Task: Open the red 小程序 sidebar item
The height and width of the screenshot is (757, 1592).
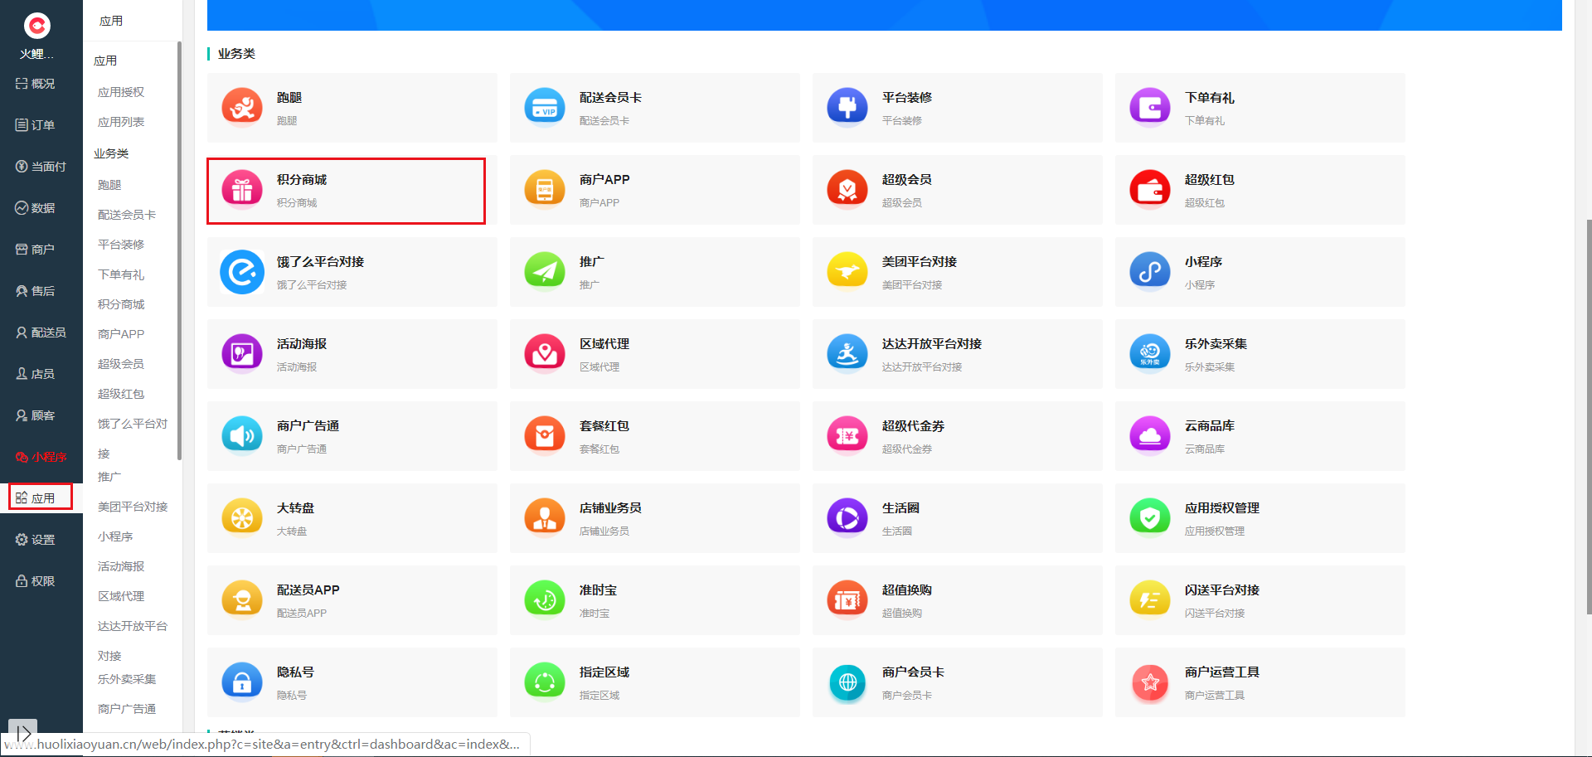Action: pyautogui.click(x=41, y=457)
